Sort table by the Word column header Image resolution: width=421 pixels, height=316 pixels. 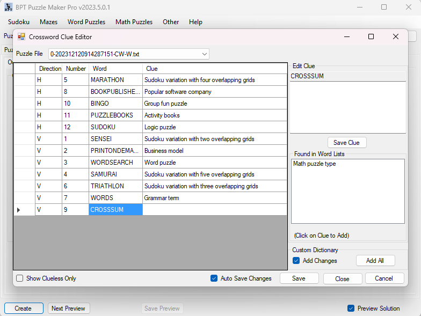pos(115,69)
